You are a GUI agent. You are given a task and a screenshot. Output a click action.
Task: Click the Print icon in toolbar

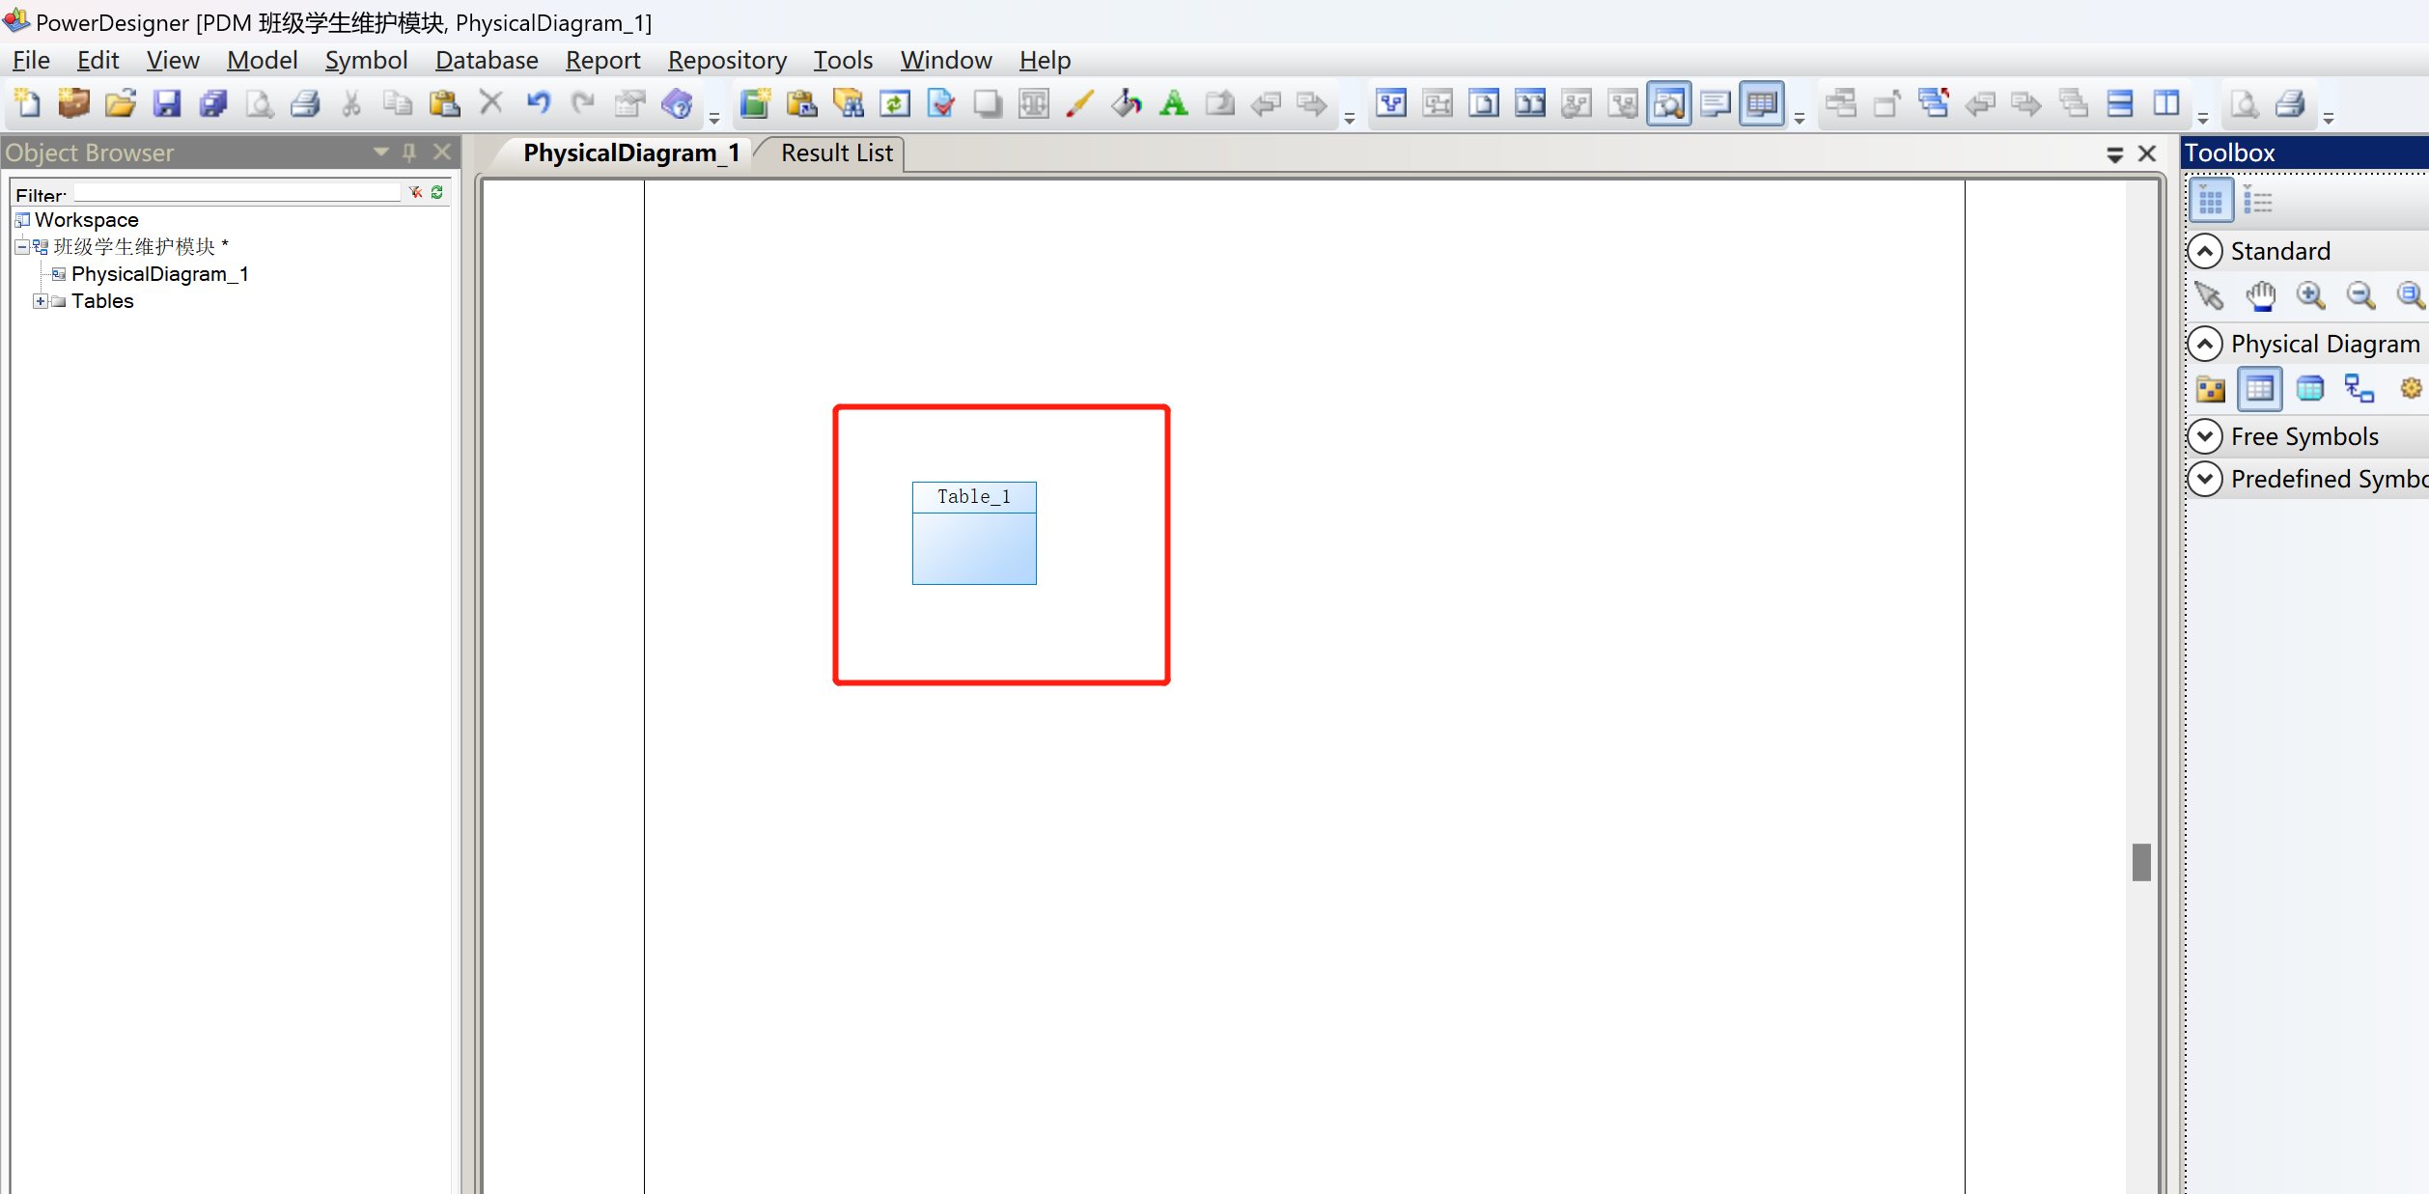click(306, 103)
